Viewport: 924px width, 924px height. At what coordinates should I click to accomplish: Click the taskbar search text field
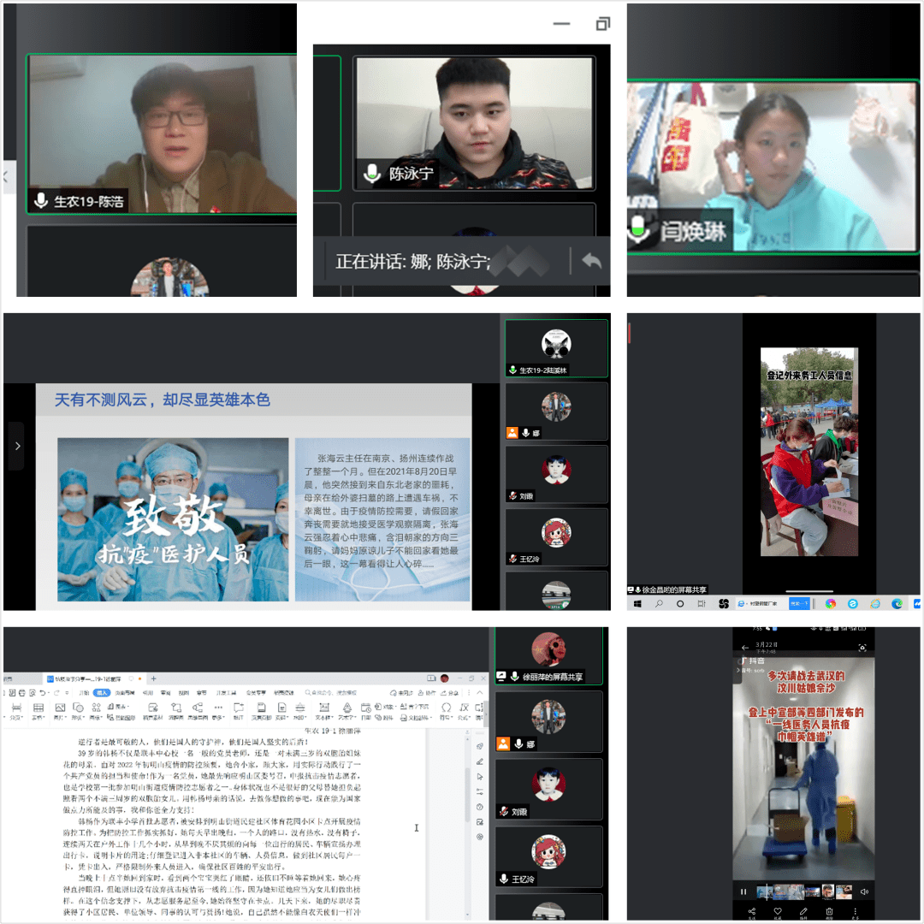coord(761,603)
